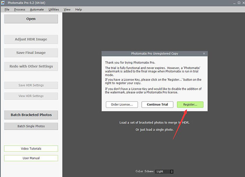Image resolution: width=245 pixels, height=177 pixels.
Task: Click the green Register... button
Action: (190, 105)
